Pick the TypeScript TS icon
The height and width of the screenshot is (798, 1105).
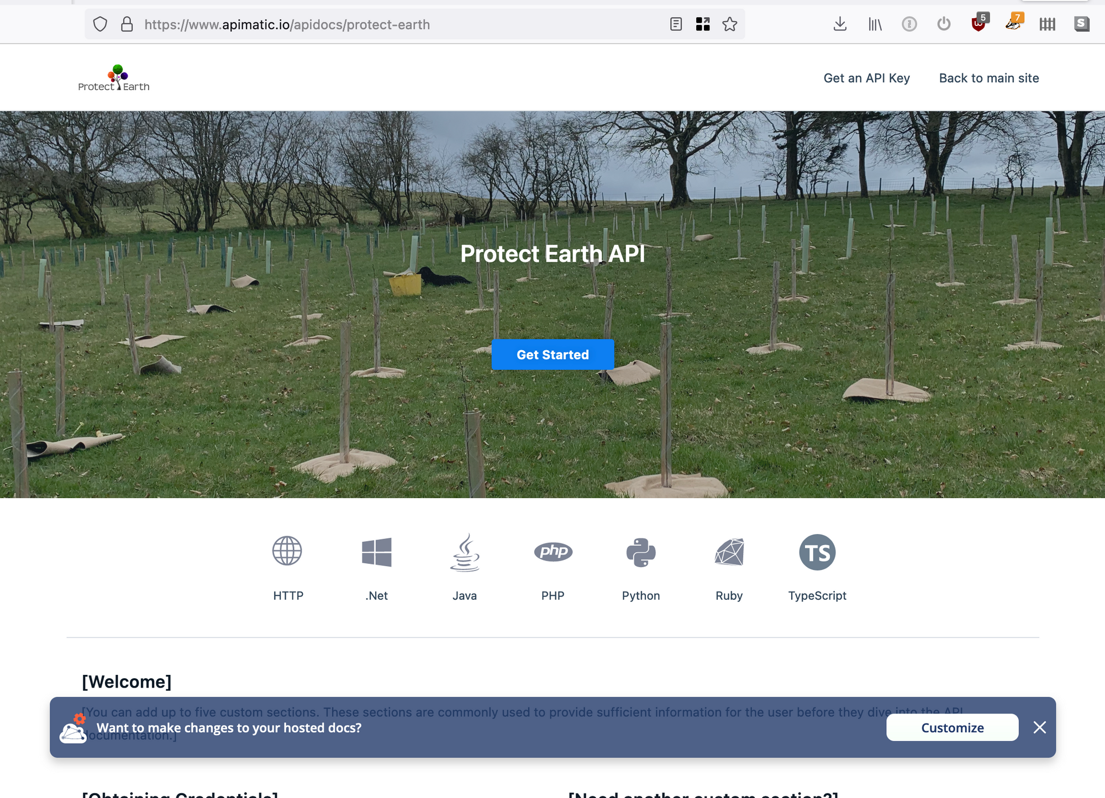(817, 551)
